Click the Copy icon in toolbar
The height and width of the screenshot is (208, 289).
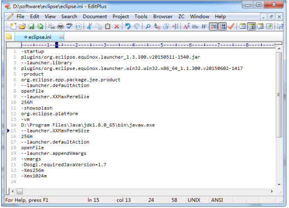(99, 27)
